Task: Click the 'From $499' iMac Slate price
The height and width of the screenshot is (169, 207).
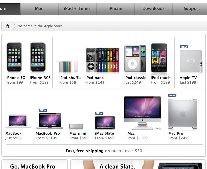Action: tap(105, 138)
